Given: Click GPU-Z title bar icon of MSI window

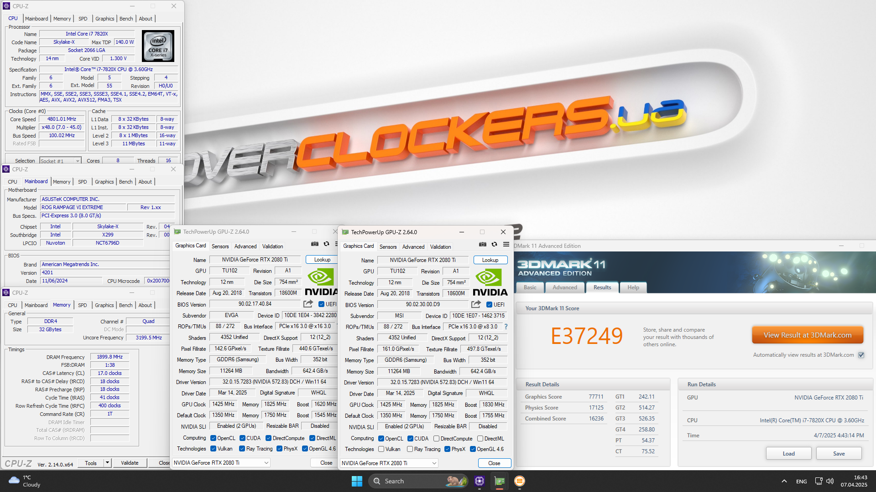Looking at the screenshot, I should pyautogui.click(x=345, y=232).
